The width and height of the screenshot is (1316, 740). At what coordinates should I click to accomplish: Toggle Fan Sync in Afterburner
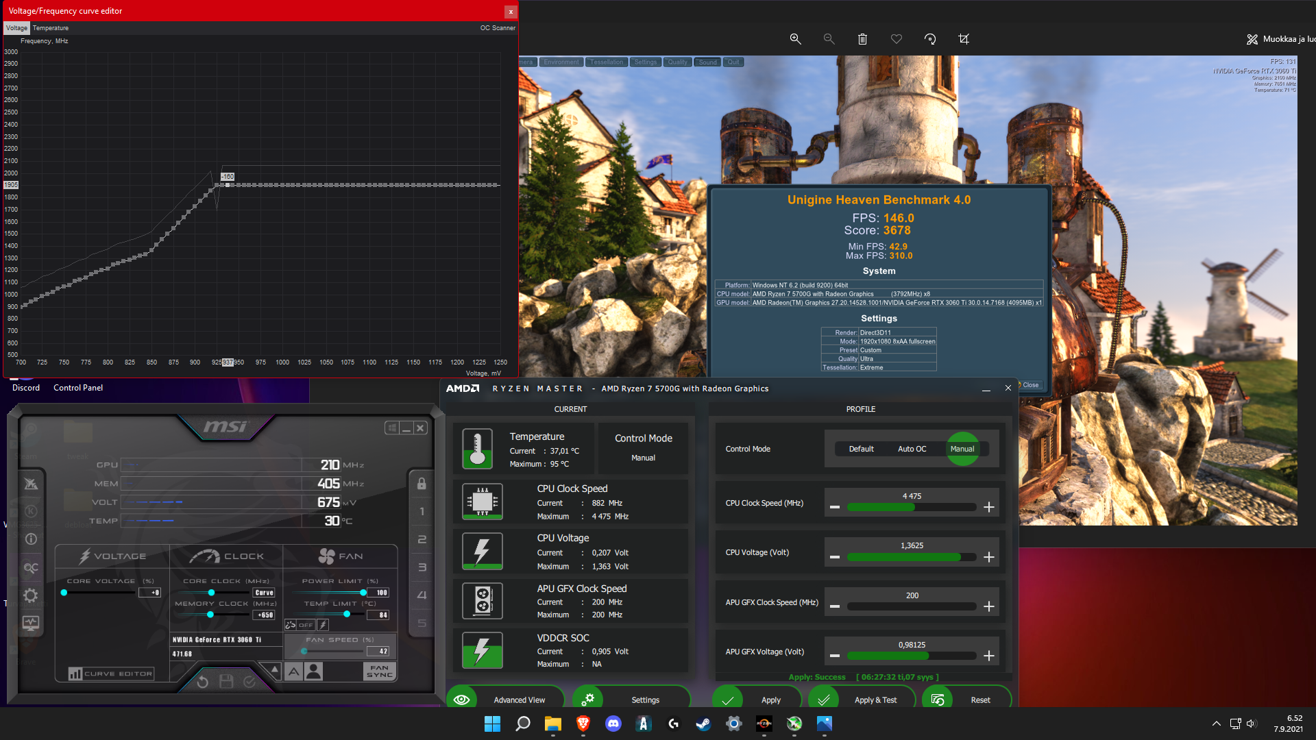pos(380,671)
